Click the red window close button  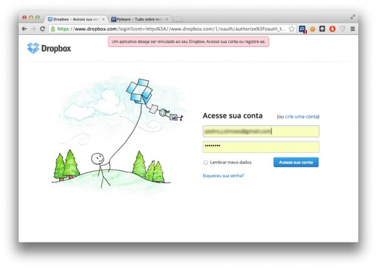24,18
